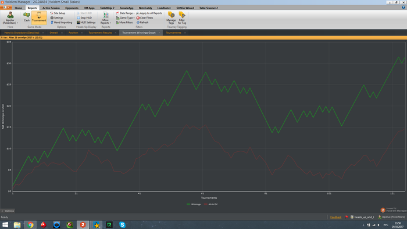Click the Start HUD button
The height and width of the screenshot is (229, 407).
coord(84,13)
